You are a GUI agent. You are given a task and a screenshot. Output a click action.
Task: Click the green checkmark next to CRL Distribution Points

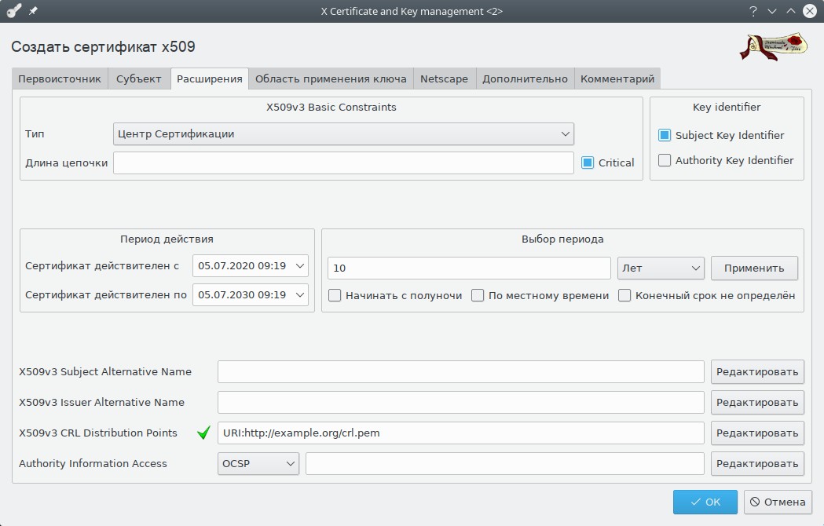click(203, 433)
